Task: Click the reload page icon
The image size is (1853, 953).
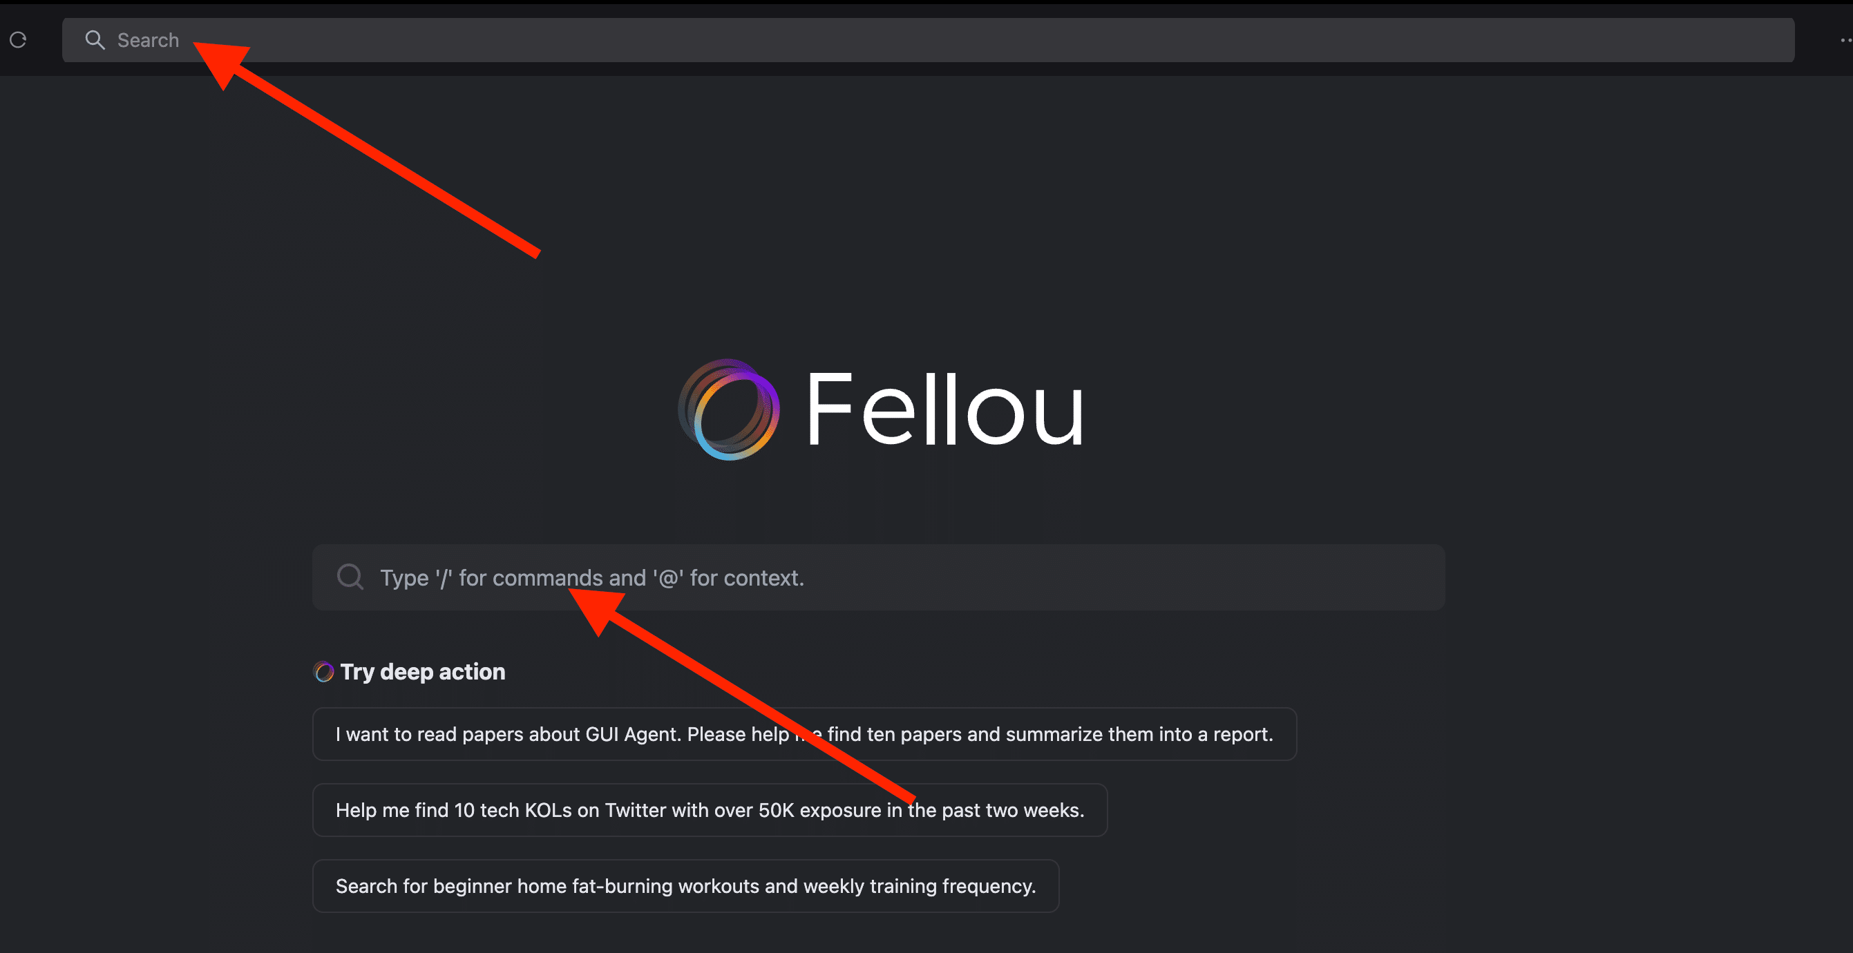Action: point(18,40)
